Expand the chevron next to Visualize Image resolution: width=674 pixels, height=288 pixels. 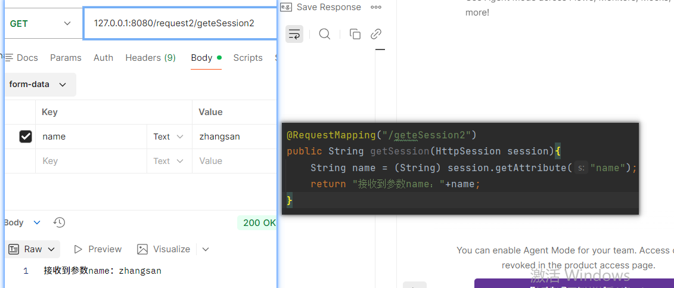point(206,249)
